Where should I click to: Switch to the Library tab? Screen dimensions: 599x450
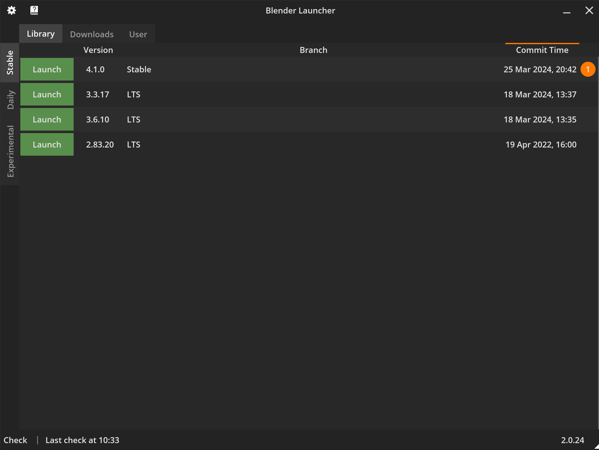point(41,34)
